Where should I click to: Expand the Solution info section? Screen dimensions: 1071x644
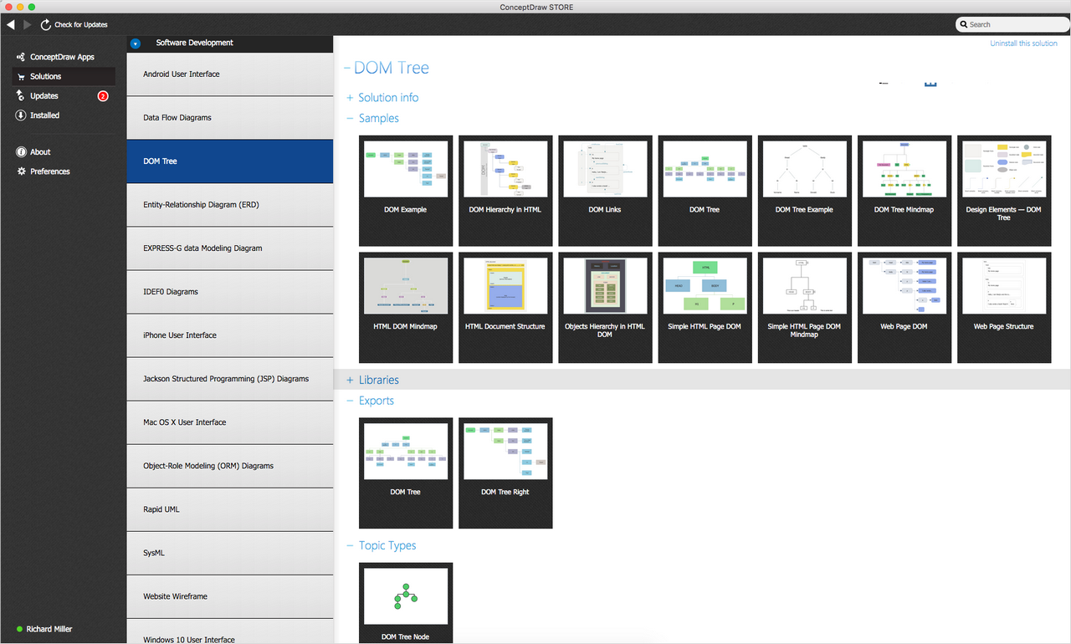point(350,98)
